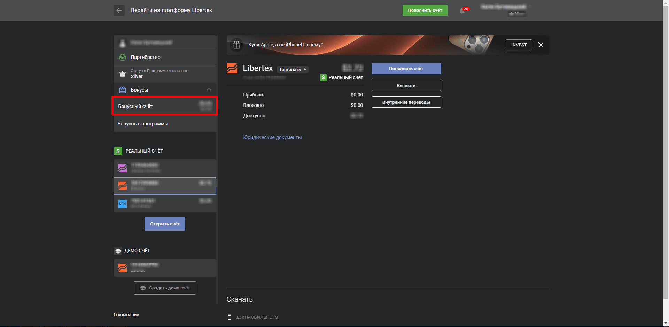Image resolution: width=669 pixels, height=327 pixels.
Task: Click the gift icon in the promo banner
Action: click(236, 45)
